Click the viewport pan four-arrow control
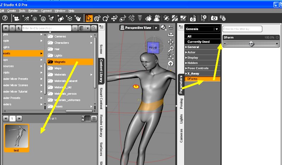This screenshot has width=282, height=165. click(x=171, y=42)
